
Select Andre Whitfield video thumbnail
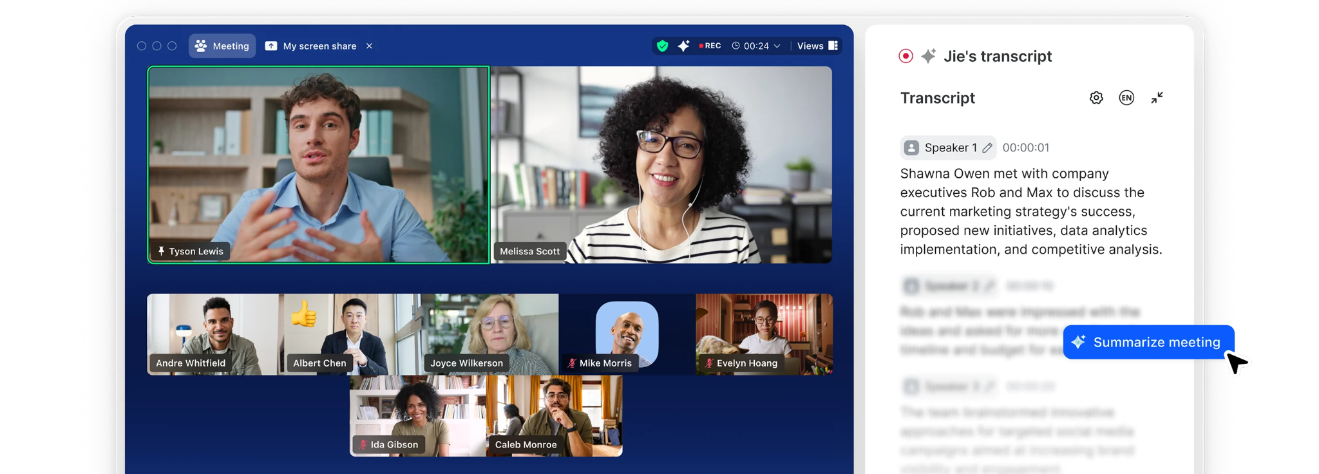(x=213, y=334)
